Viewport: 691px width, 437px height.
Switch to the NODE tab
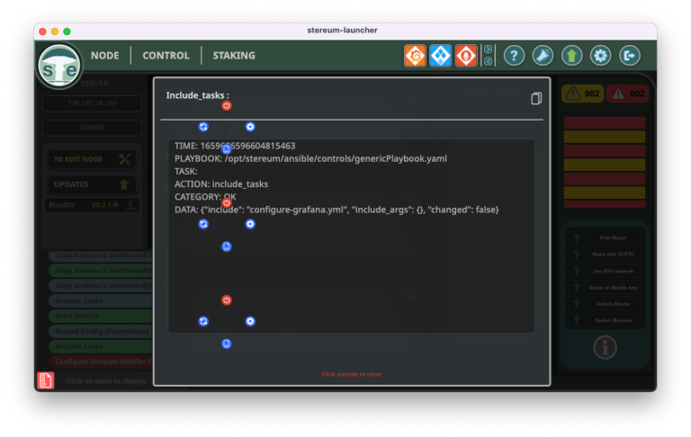pyautogui.click(x=105, y=56)
